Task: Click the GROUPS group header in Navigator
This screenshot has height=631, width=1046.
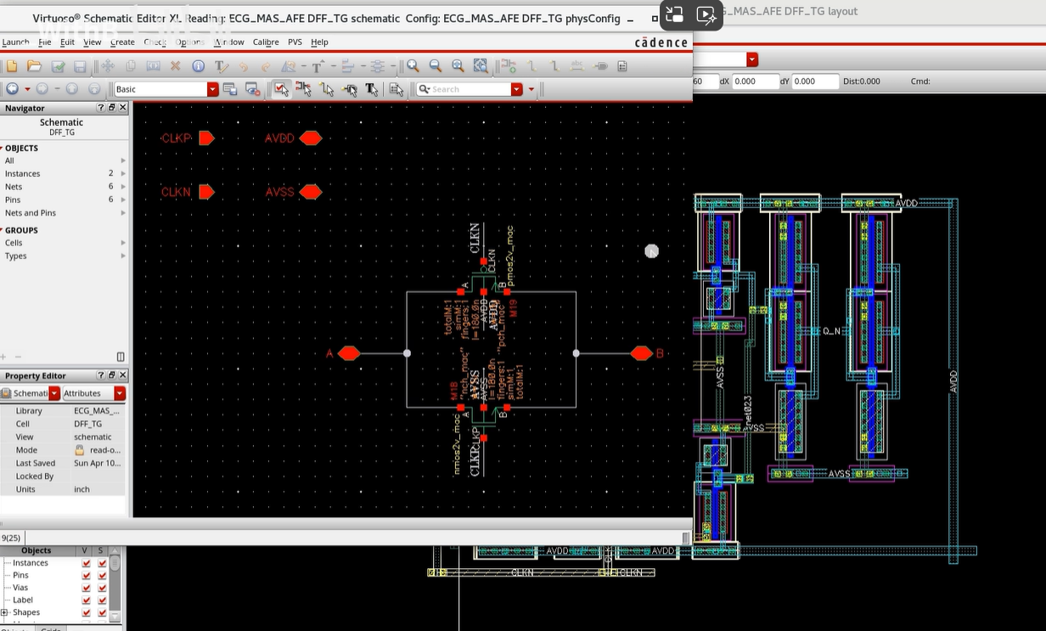Action: click(20, 230)
